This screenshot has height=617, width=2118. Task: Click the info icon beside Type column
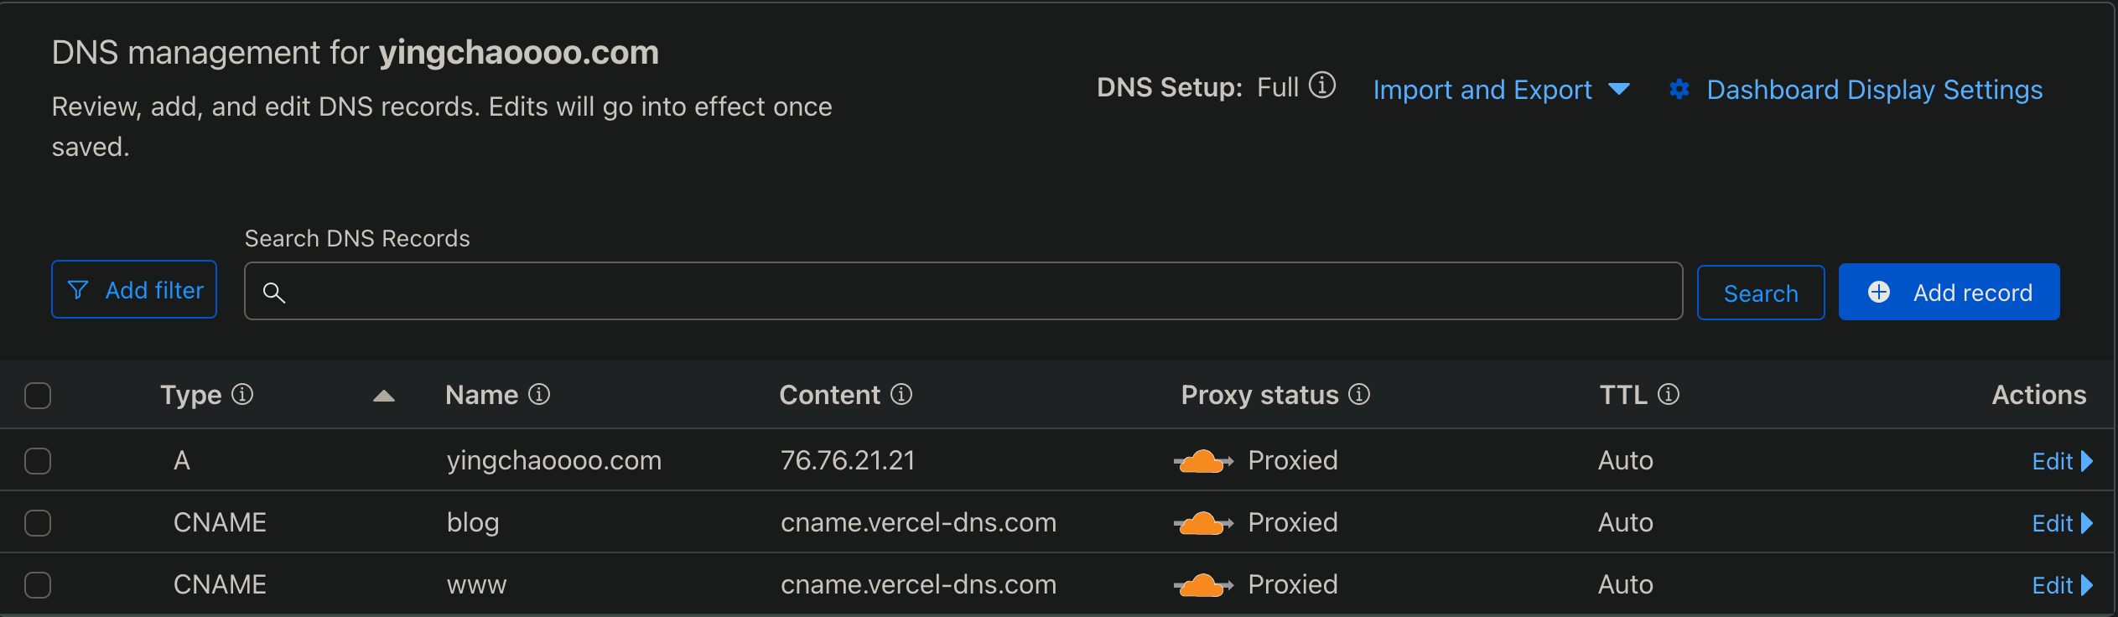click(242, 394)
